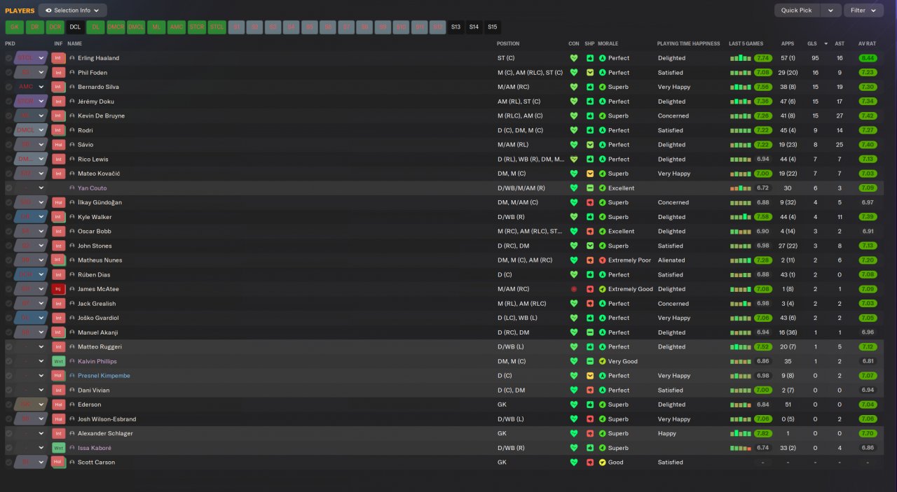Screen dimensions: 897x492
Task: Open Kalvin Phillips' empty position dropdown
Action: pos(31,361)
